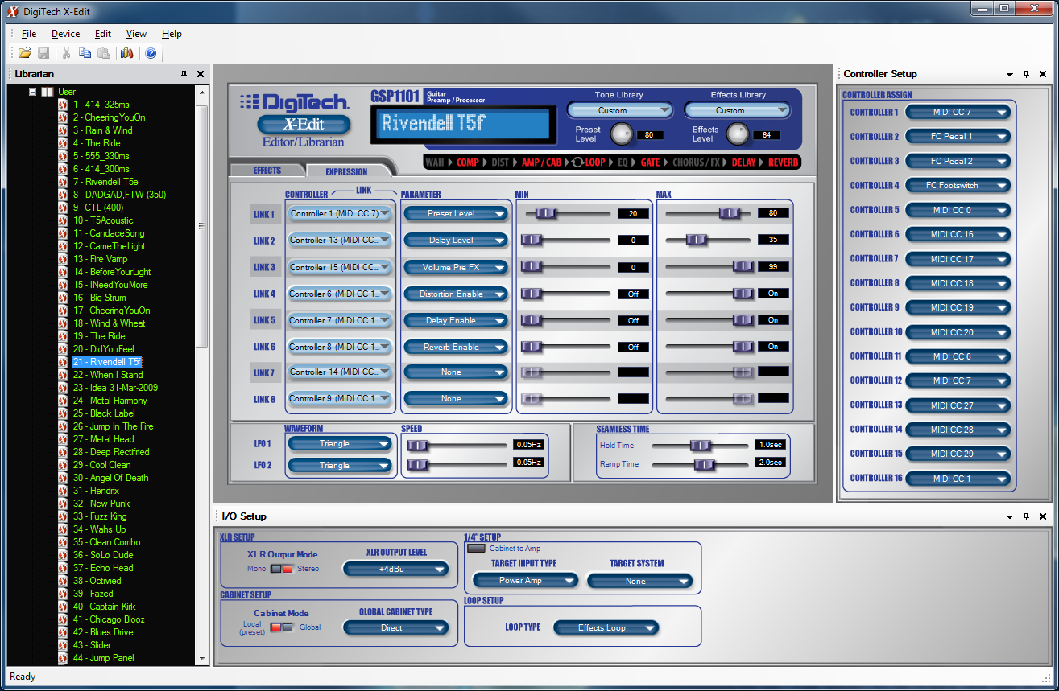Viewport: 1059px width, 691px height.
Task: Select preset 41 - Chicago Blooz
Action: (x=109, y=619)
